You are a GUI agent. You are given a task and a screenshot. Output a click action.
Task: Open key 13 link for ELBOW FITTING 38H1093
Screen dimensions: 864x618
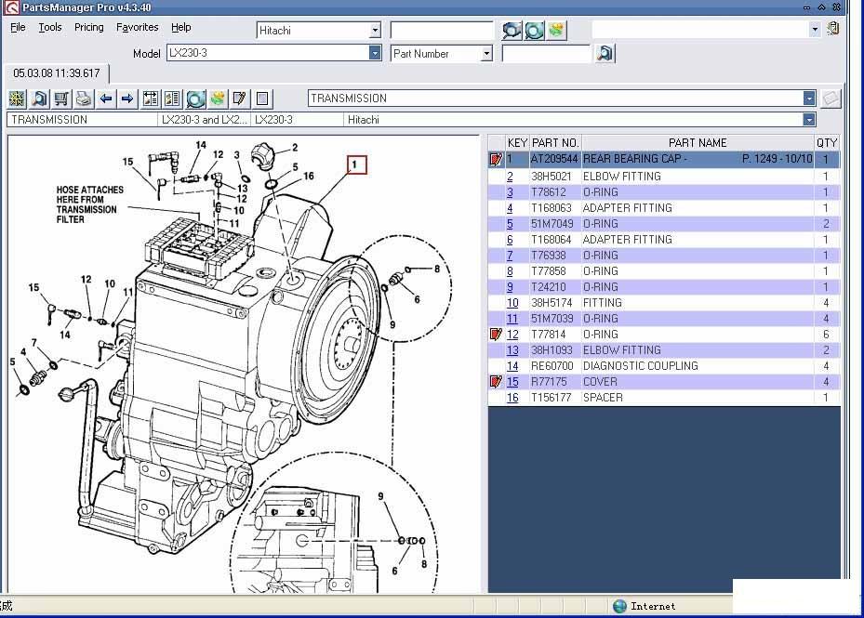click(x=512, y=349)
